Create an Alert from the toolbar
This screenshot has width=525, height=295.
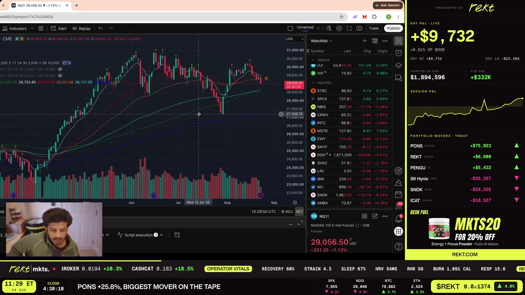(x=59, y=28)
